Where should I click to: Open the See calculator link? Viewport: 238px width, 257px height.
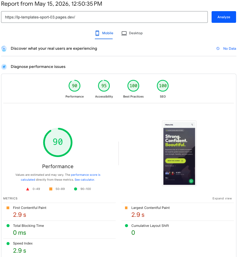pyautogui.click(x=85, y=180)
